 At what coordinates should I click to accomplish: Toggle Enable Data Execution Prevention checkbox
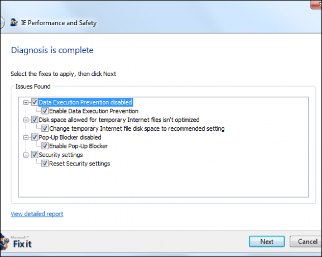pos(45,111)
